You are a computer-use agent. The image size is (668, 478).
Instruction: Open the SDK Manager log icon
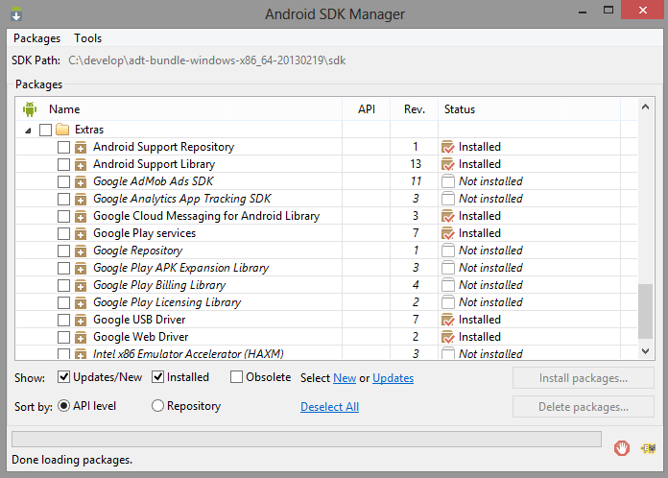[649, 448]
